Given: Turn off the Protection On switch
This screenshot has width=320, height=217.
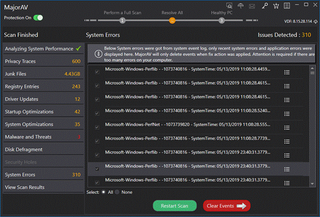Looking at the screenshot, I should (x=38, y=18).
